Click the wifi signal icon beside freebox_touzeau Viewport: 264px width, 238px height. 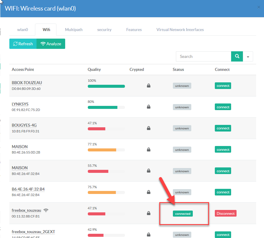46,210
